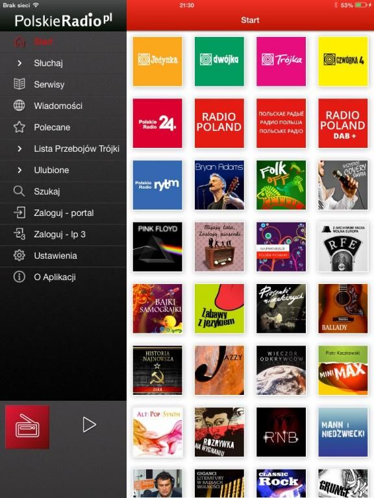Open O Aplikacji entry
The image size is (374, 498).
coord(63,277)
